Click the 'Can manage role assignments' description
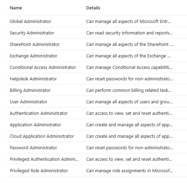The width and height of the screenshot is (187, 183). [130, 171]
